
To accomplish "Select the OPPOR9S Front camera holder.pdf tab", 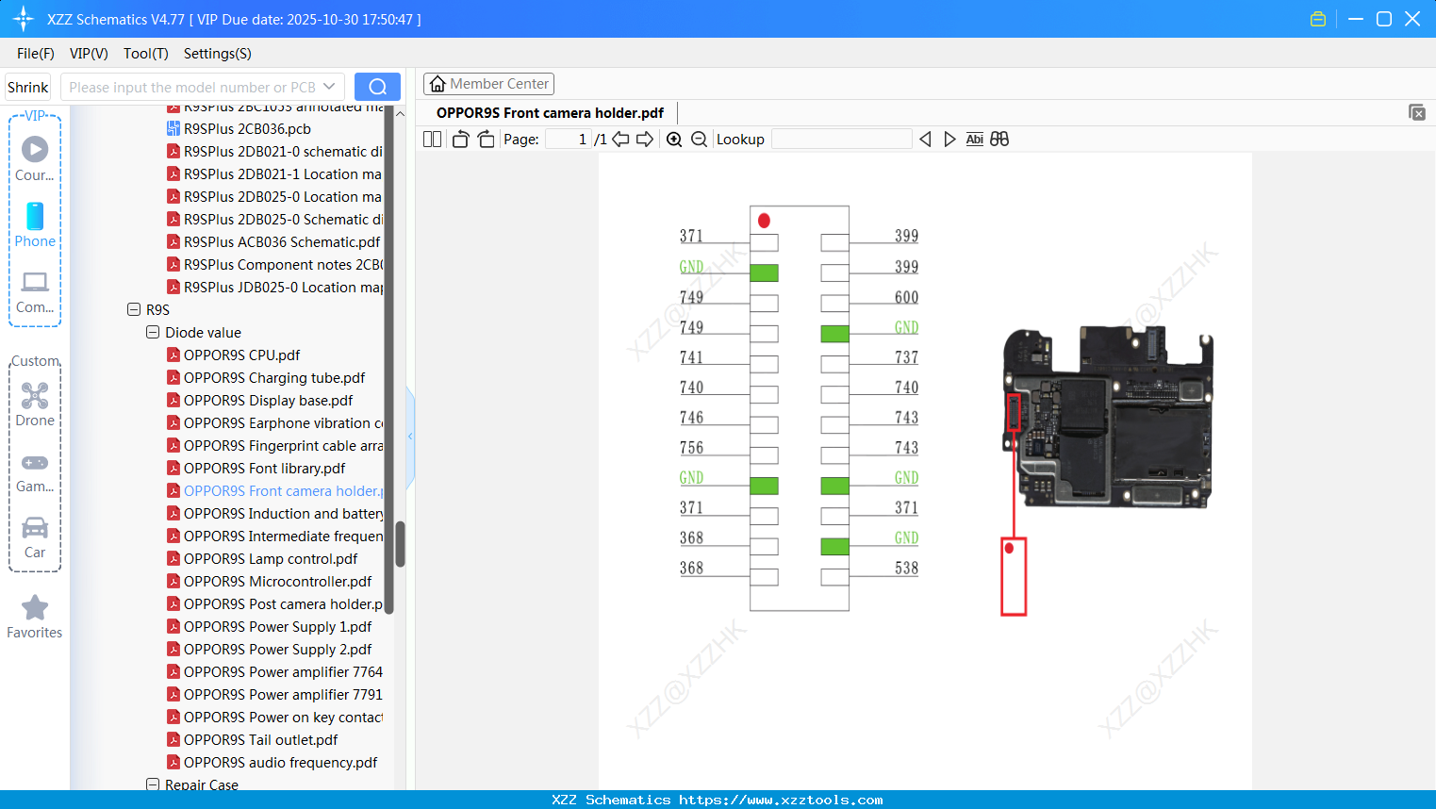I will click(x=550, y=113).
